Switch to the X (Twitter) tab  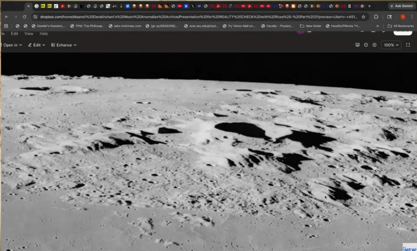click(x=193, y=6)
